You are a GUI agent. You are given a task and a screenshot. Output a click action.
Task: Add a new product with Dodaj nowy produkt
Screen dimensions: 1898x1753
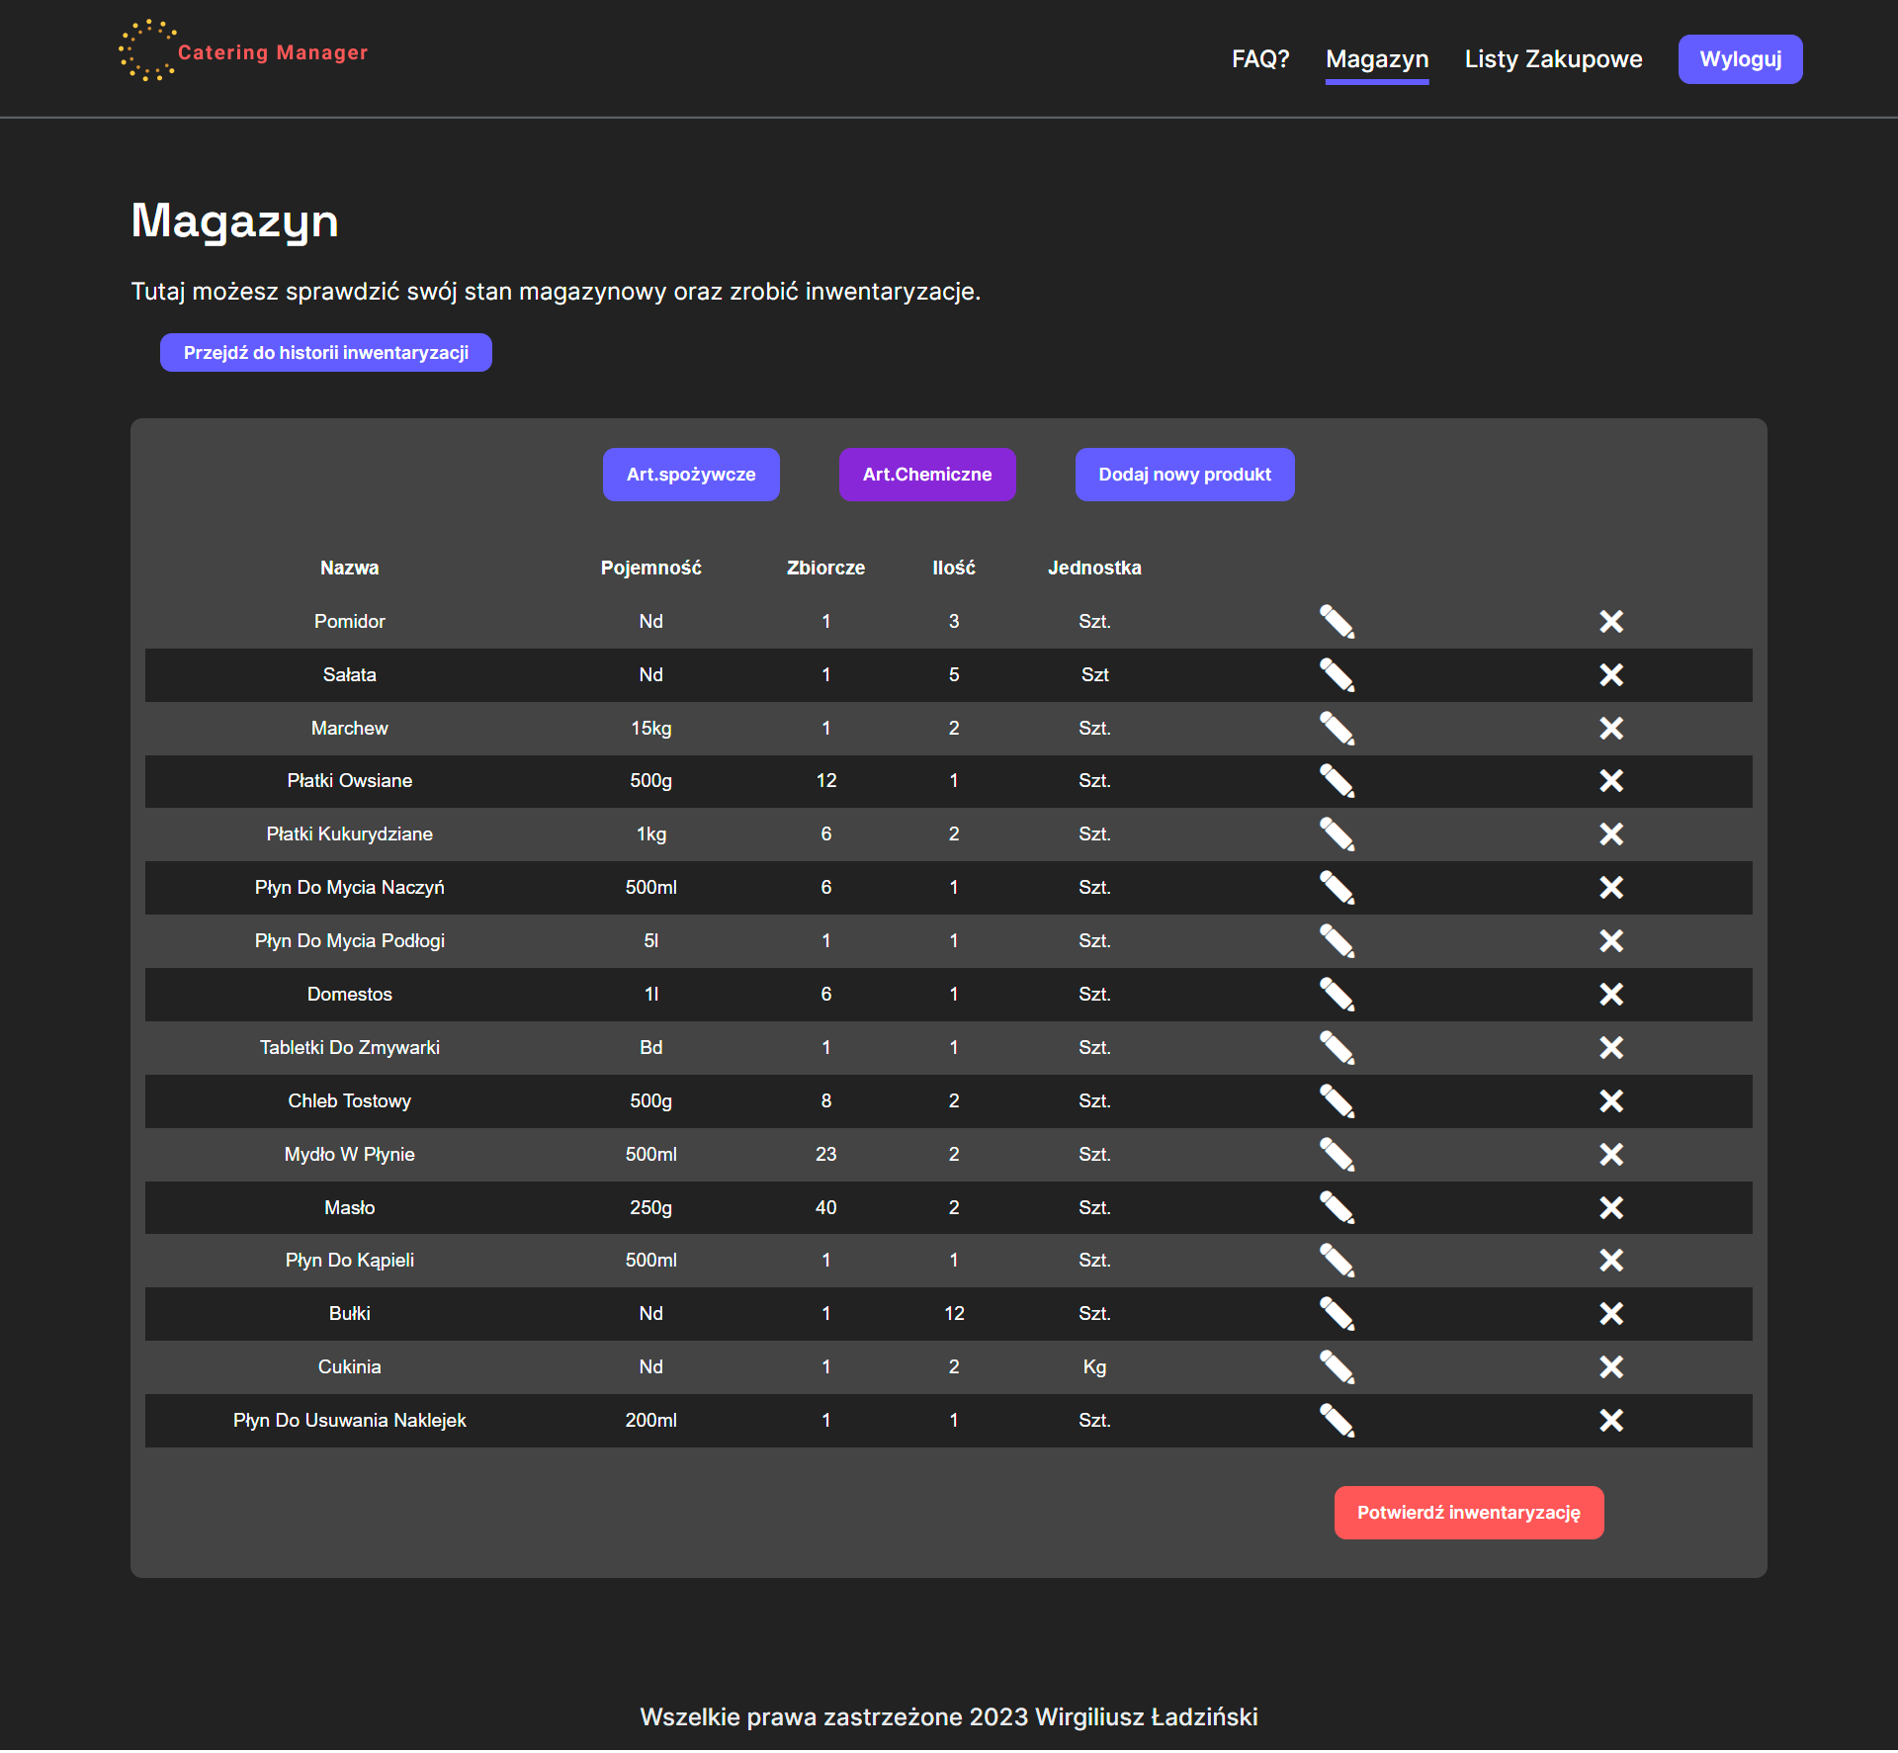point(1184,475)
